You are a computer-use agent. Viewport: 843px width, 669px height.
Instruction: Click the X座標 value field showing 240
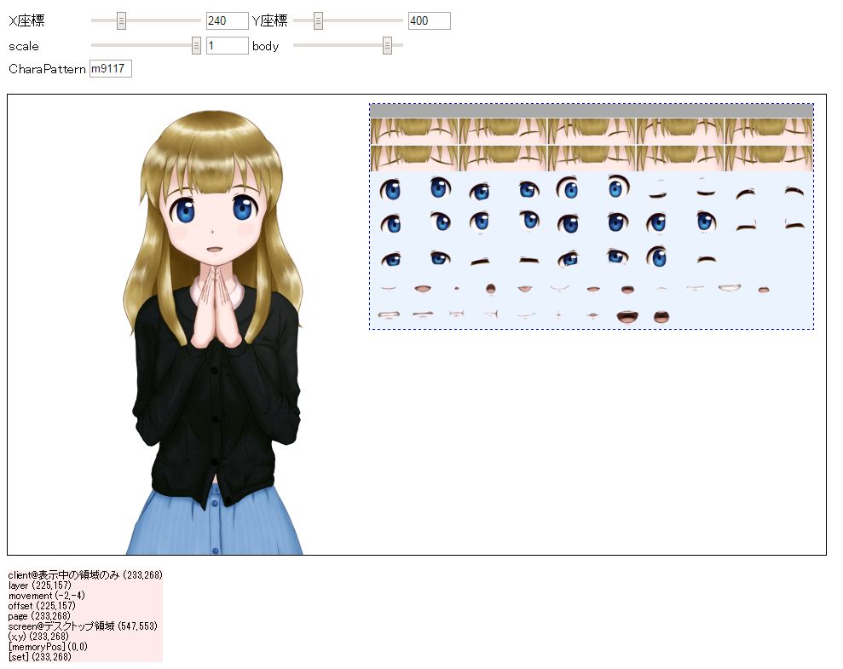227,20
